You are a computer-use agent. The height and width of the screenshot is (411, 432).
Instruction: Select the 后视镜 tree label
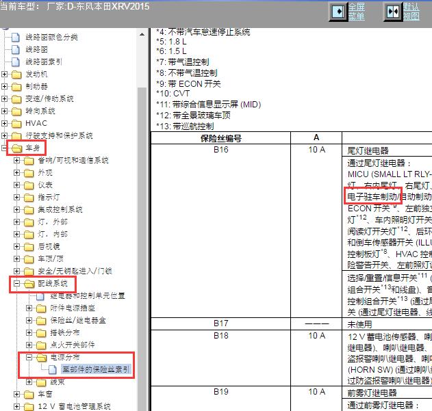(49, 246)
